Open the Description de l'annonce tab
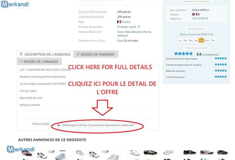 [45, 54]
